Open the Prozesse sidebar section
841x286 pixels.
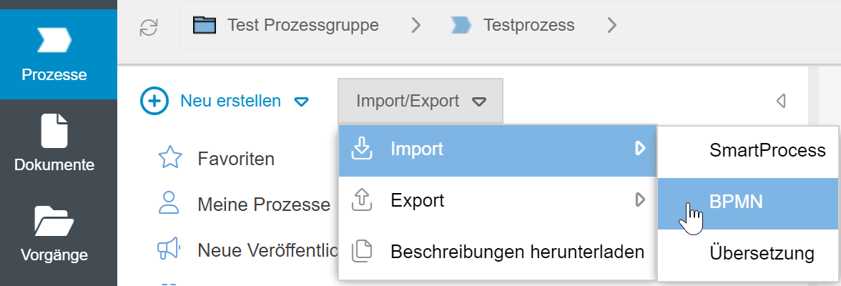click(54, 54)
